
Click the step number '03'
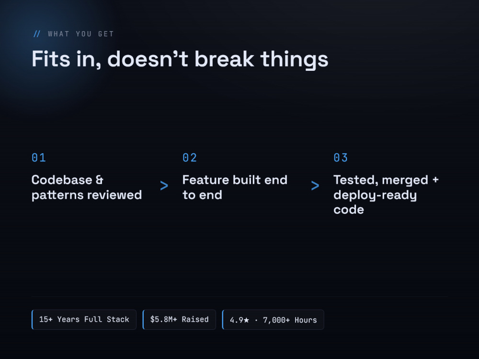(341, 158)
